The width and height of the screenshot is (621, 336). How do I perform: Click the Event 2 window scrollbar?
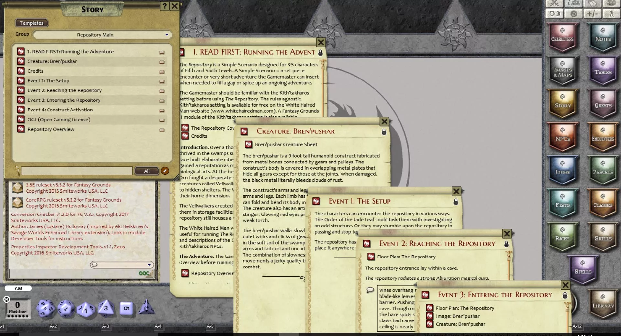[509, 266]
